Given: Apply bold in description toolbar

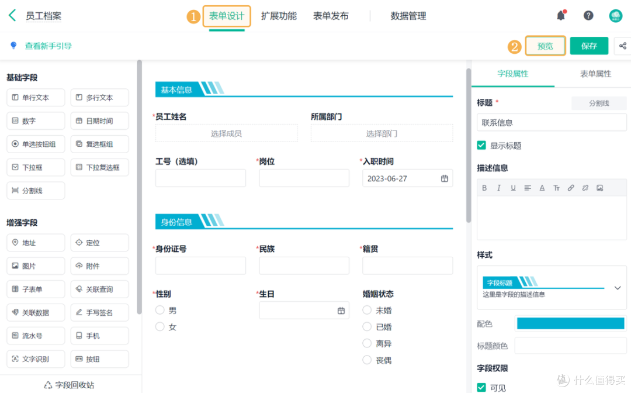Looking at the screenshot, I should tap(484, 188).
